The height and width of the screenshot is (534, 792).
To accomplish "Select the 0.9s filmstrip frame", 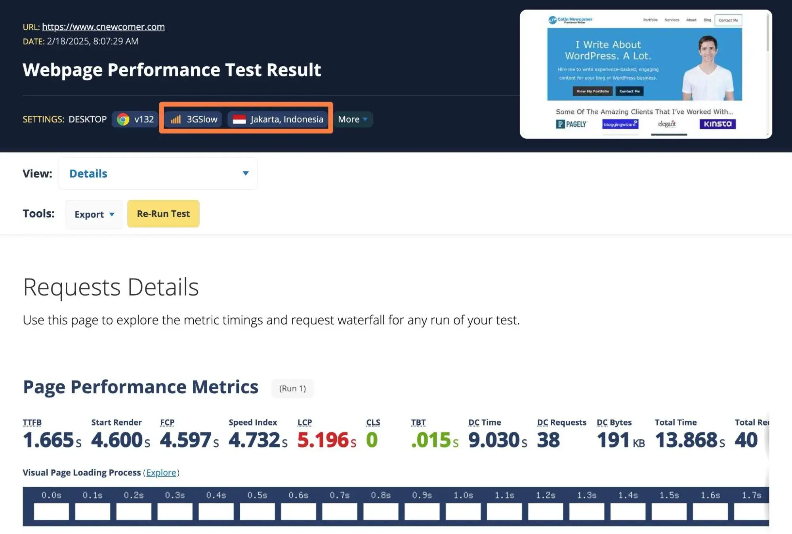I will 422,511.
